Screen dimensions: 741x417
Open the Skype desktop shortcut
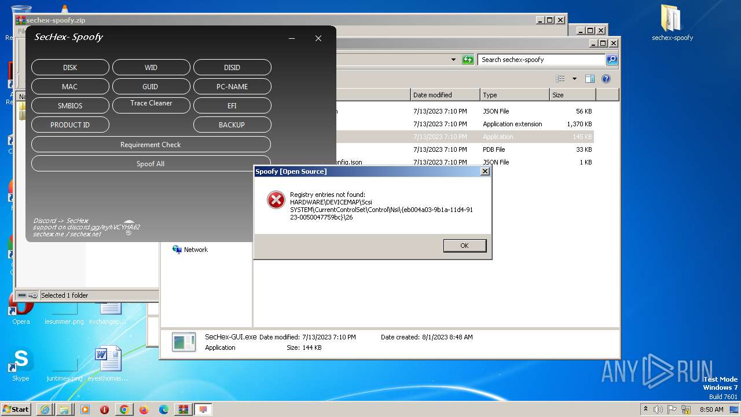click(21, 364)
